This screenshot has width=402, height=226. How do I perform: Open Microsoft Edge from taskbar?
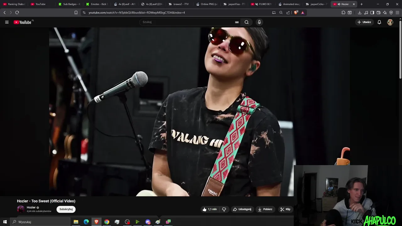click(86, 222)
